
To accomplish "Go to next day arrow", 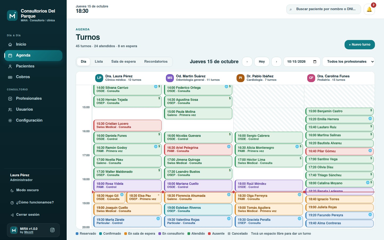I will click(x=277, y=62).
